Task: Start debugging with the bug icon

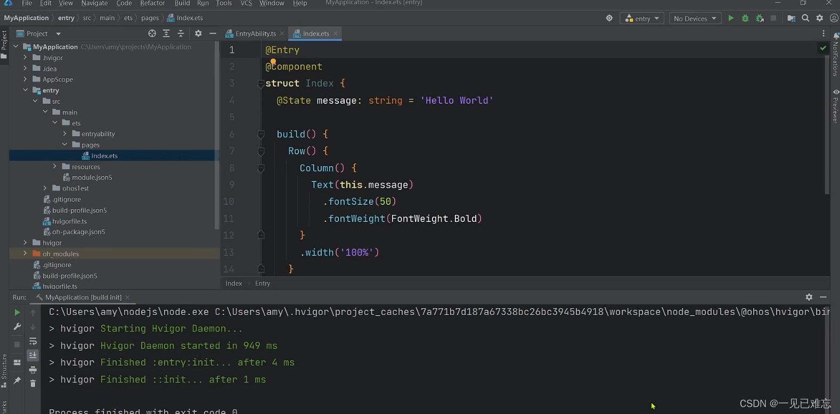Action: [x=745, y=18]
